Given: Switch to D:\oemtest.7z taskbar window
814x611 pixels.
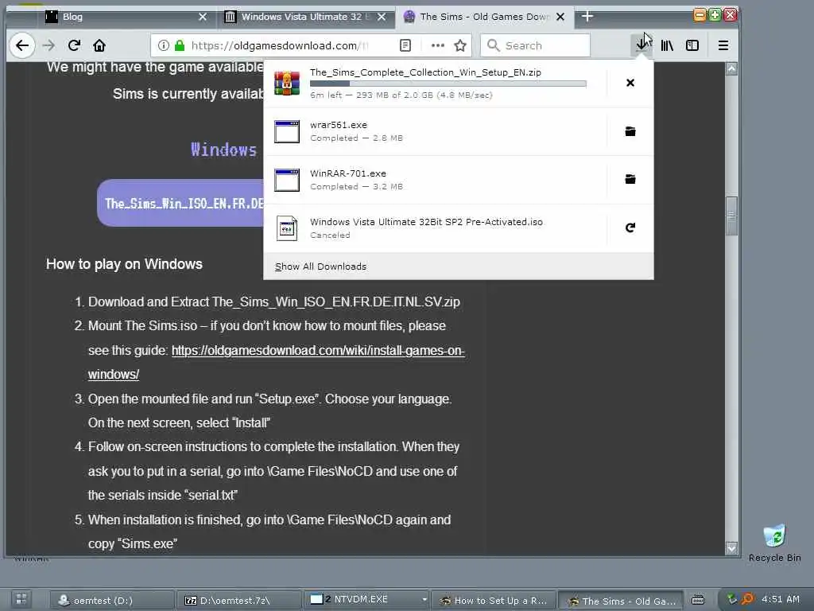Looking at the screenshot, I should [x=238, y=600].
